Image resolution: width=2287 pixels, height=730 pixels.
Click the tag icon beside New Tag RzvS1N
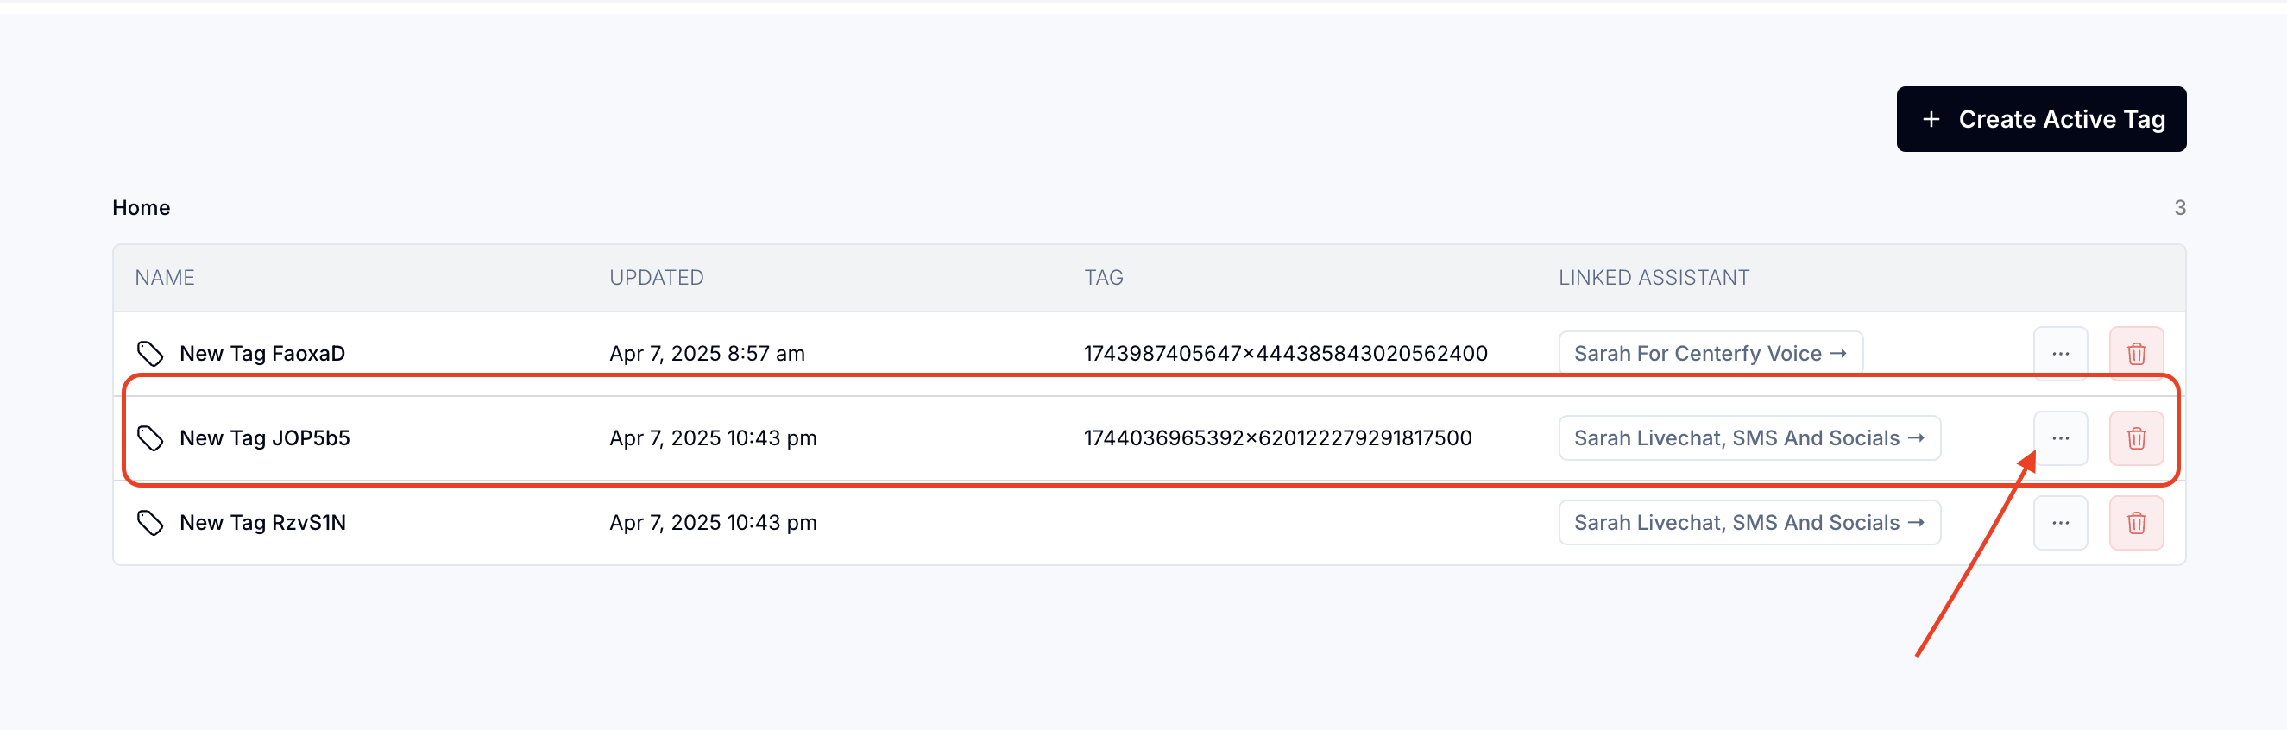tap(150, 523)
